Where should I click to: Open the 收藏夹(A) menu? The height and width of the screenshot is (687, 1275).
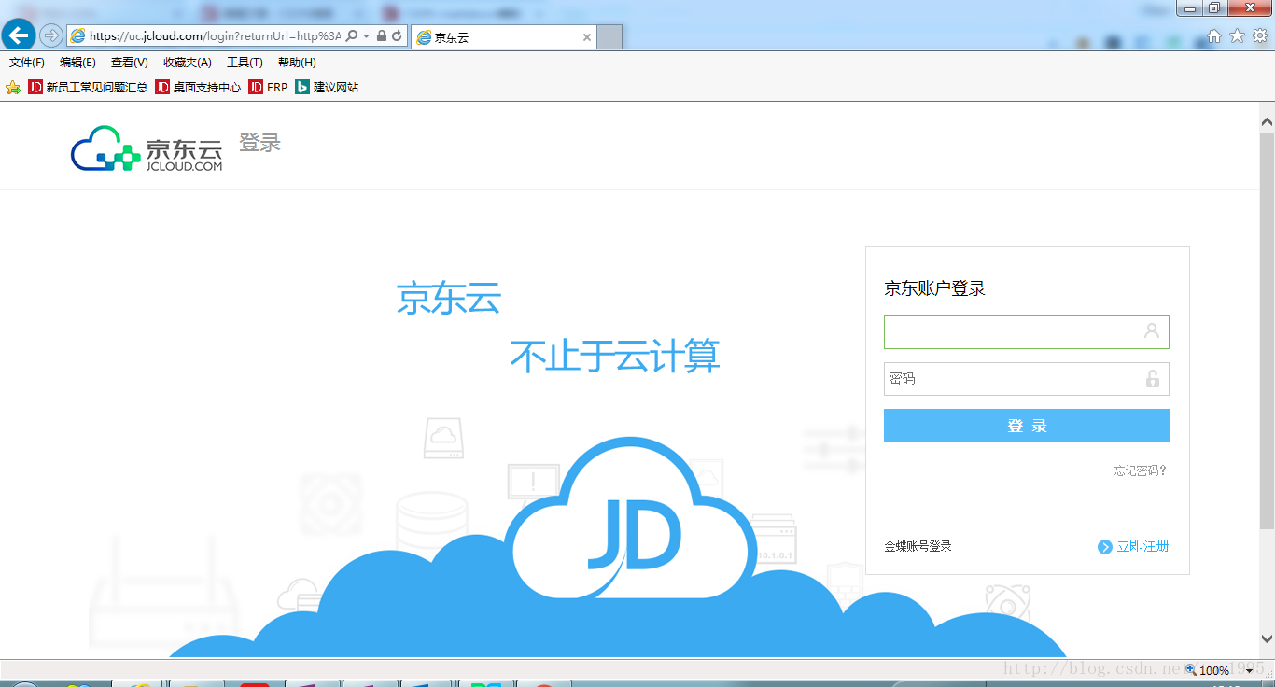coord(188,63)
